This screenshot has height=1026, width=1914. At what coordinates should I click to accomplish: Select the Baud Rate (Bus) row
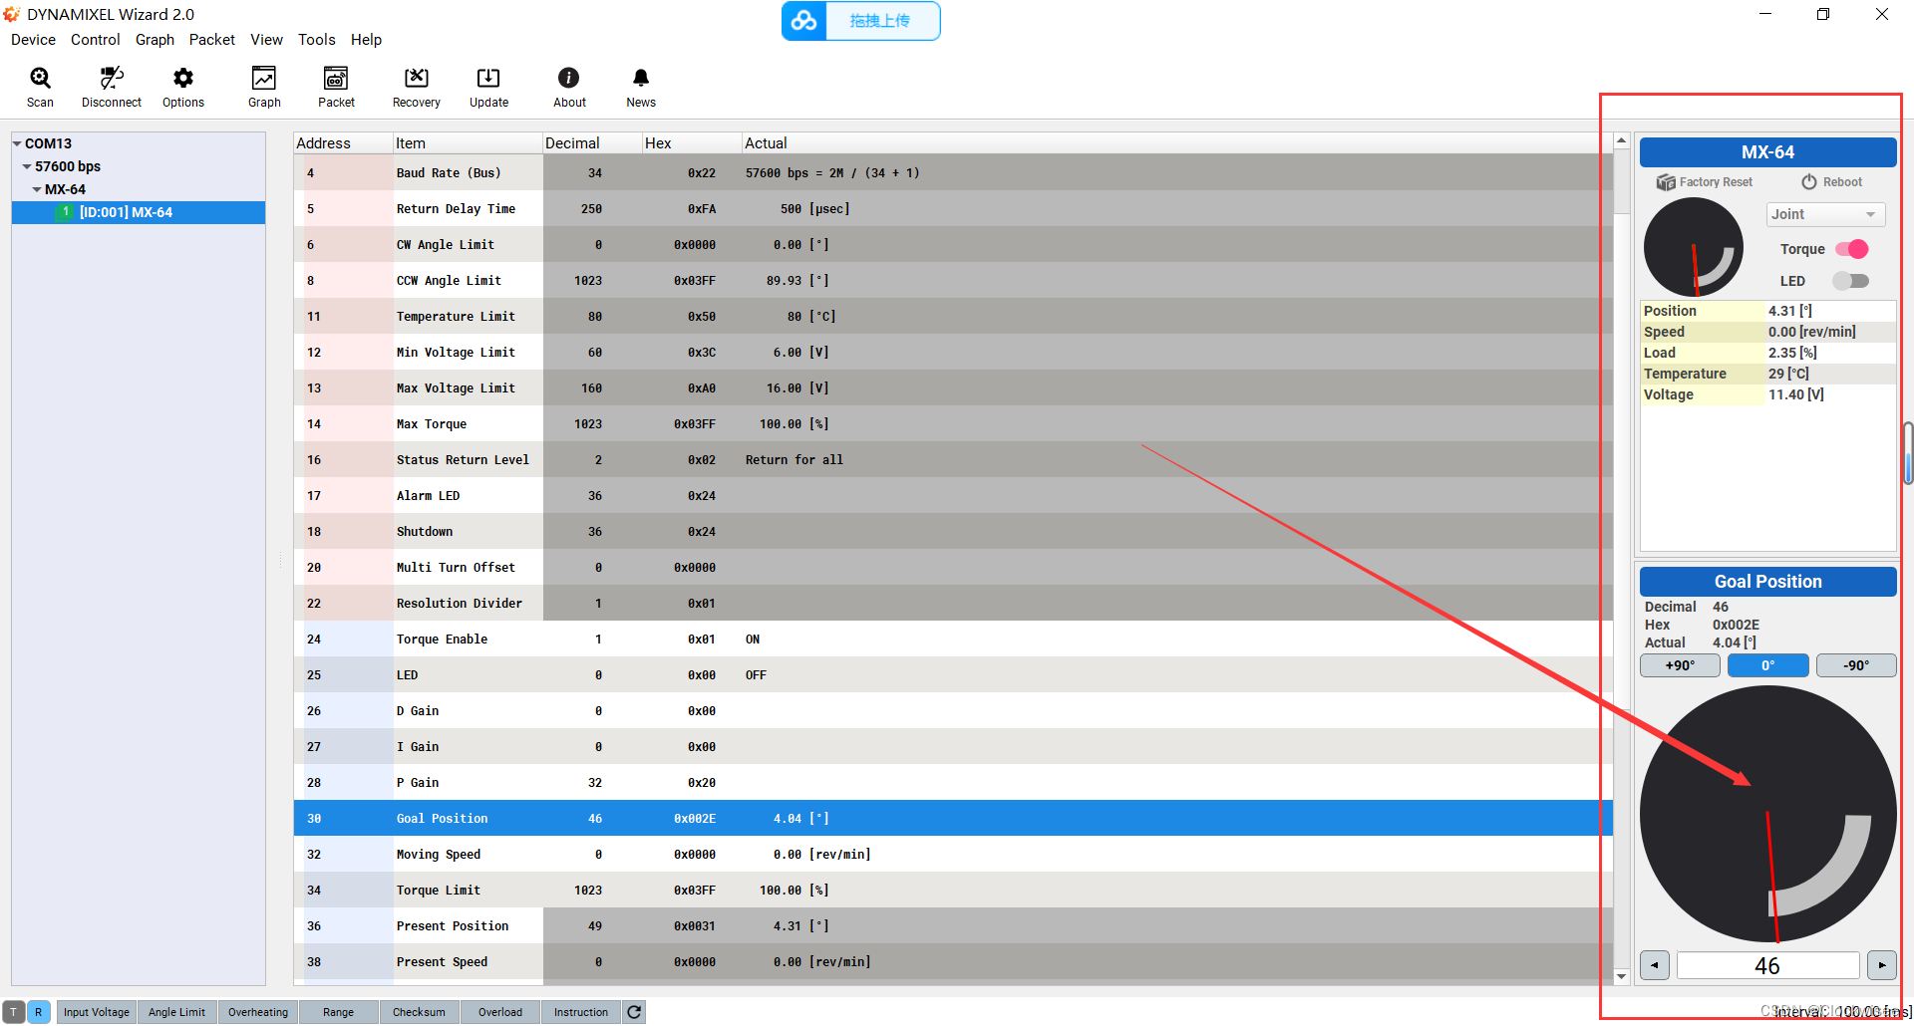[x=953, y=172]
